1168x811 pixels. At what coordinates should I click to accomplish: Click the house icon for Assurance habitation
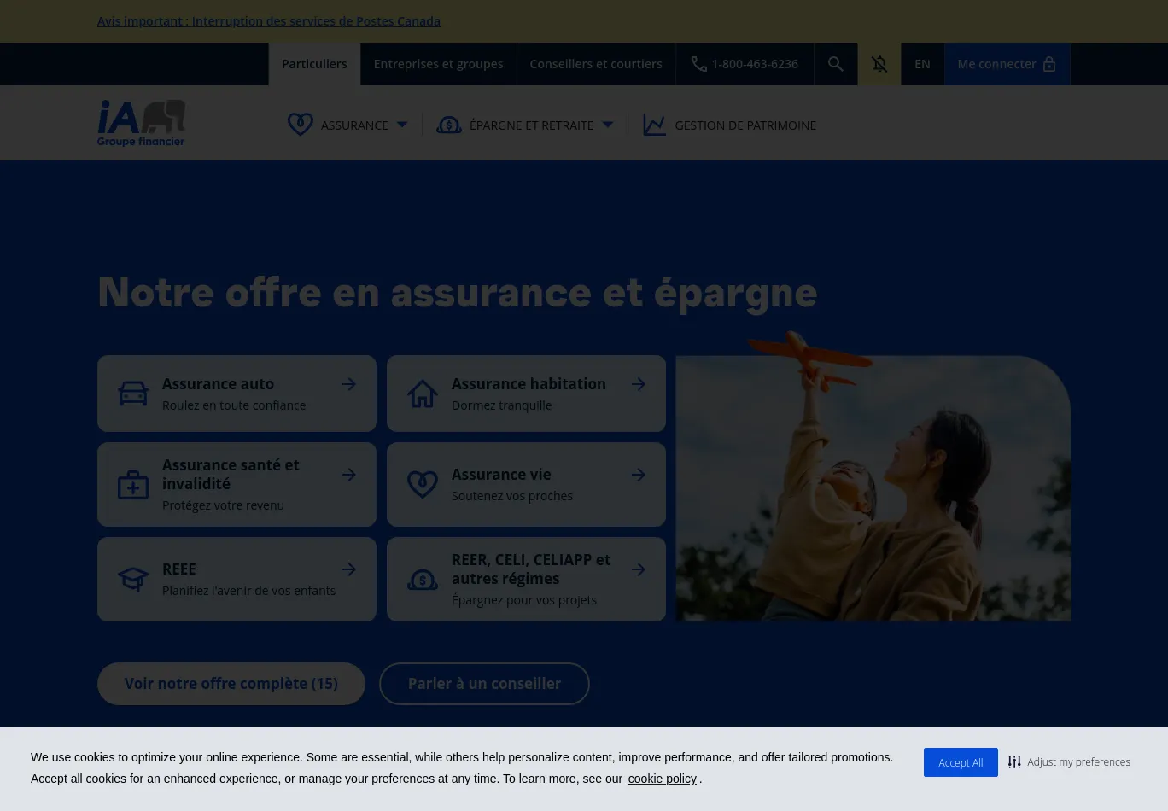(422, 394)
